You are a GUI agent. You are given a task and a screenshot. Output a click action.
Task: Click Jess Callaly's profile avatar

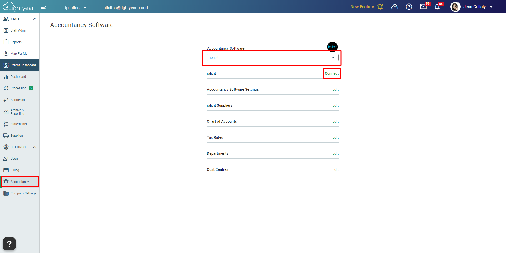[455, 7]
